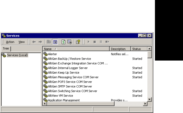This screenshot has width=183, height=113.
Task: Click Started status of AltiView VM Service
Action: pyautogui.click(x=137, y=96)
